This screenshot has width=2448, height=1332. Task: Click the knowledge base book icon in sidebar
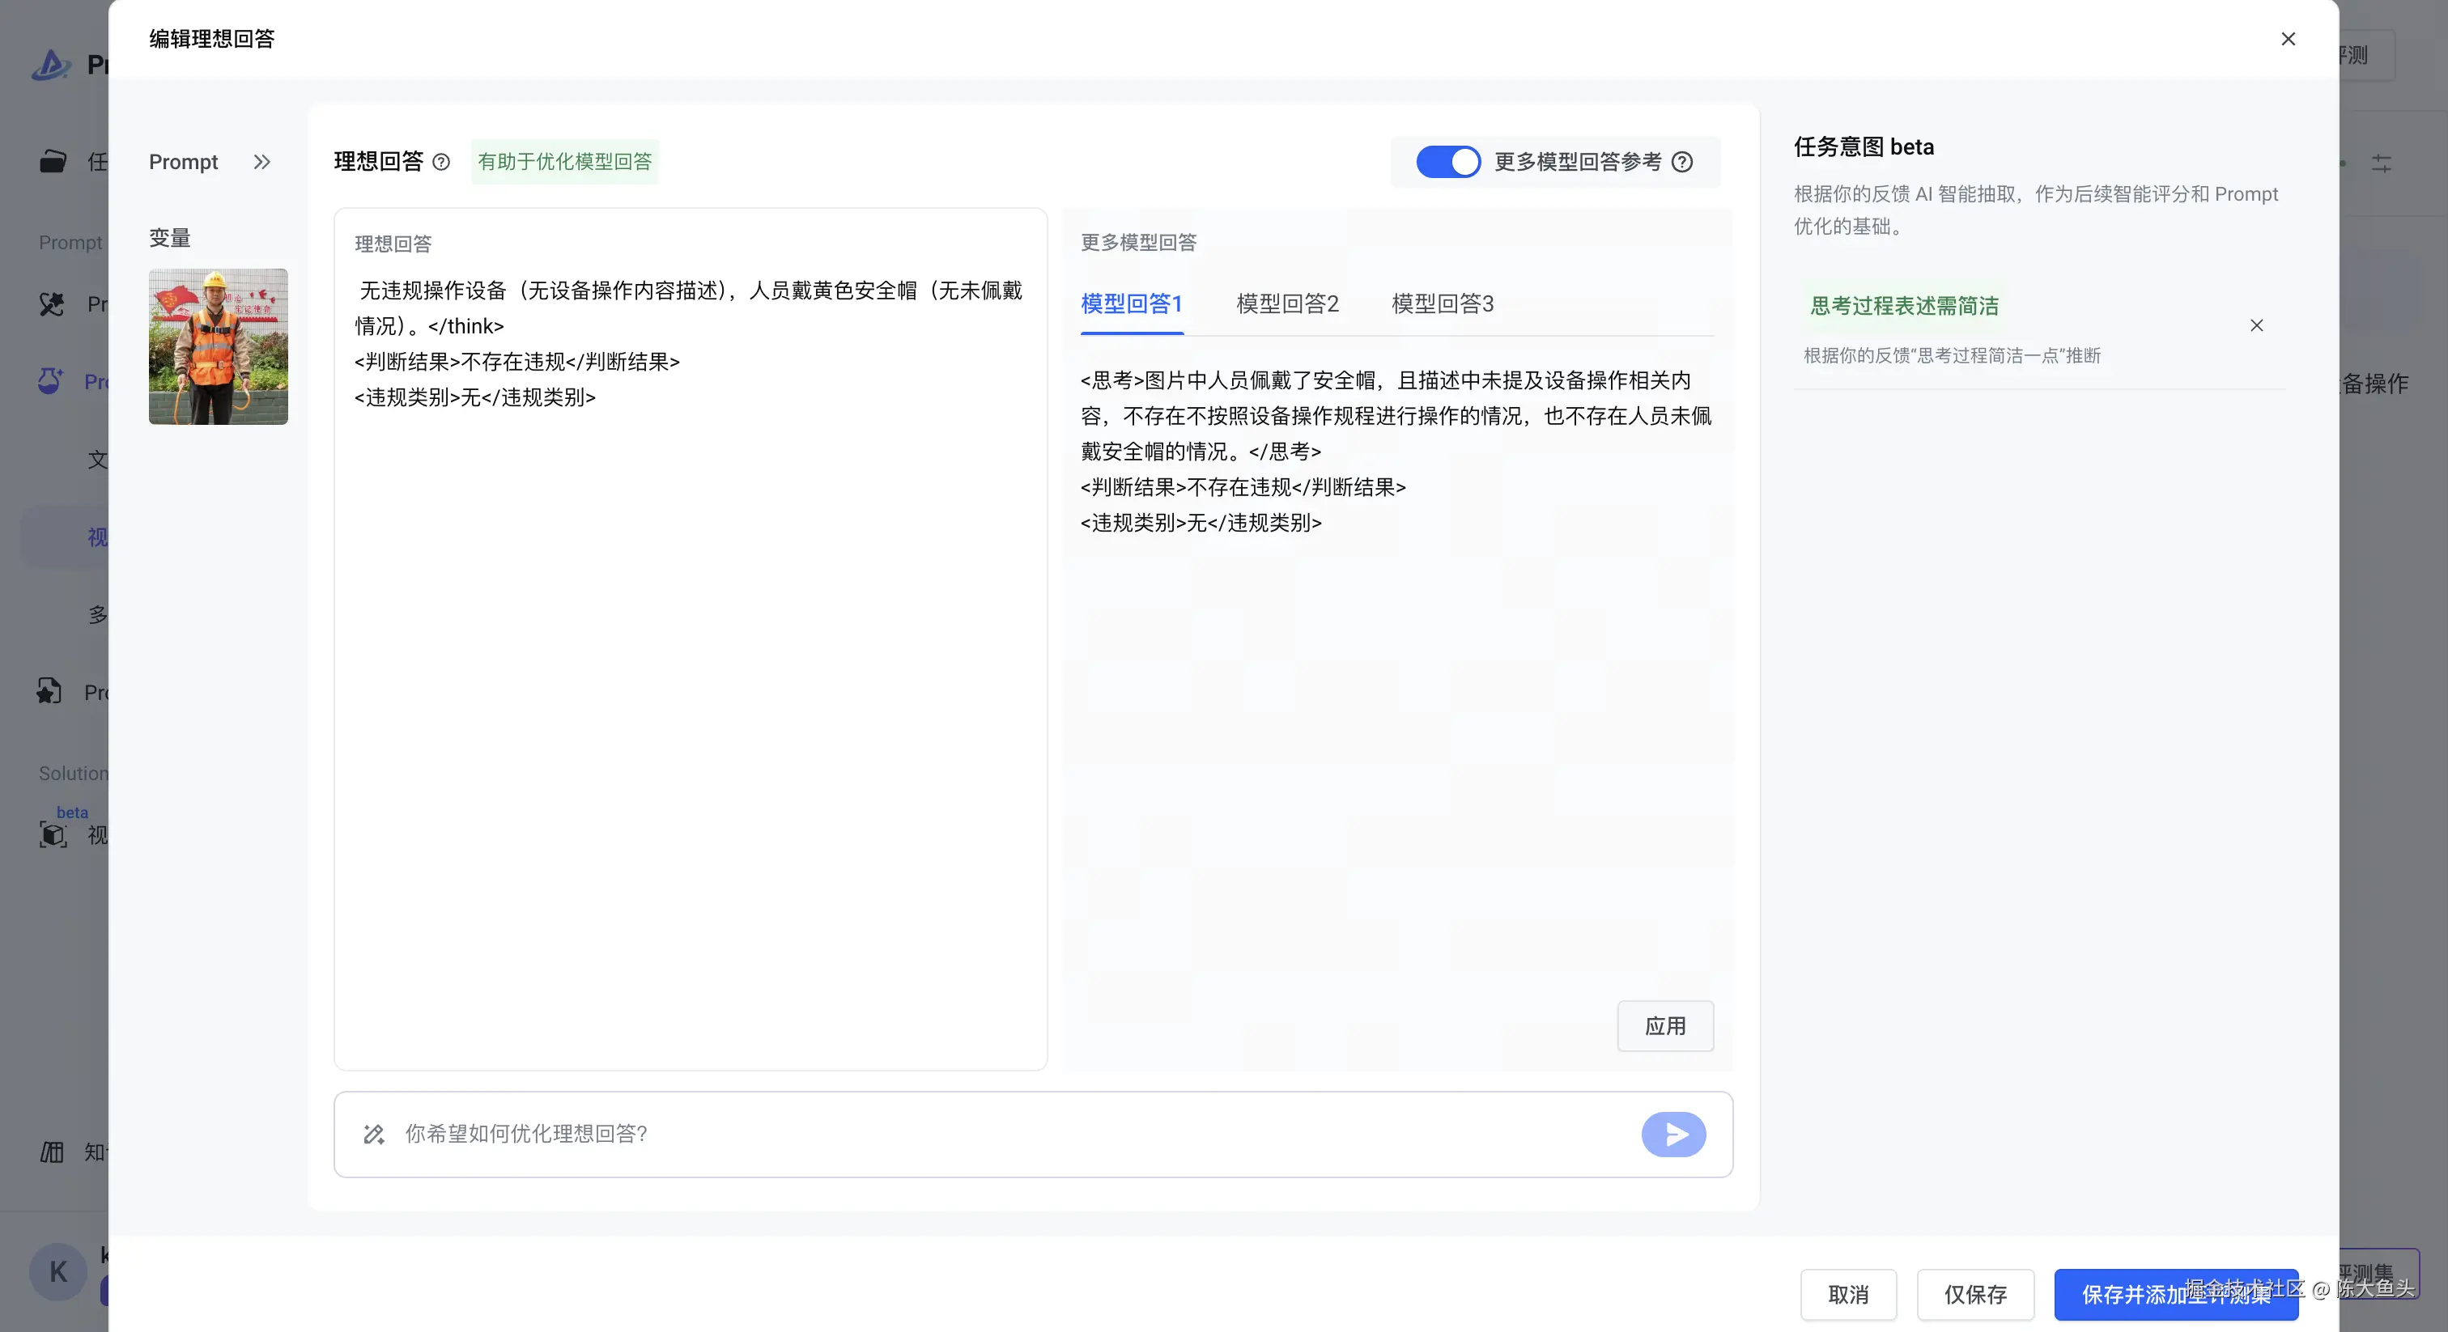tap(53, 1152)
